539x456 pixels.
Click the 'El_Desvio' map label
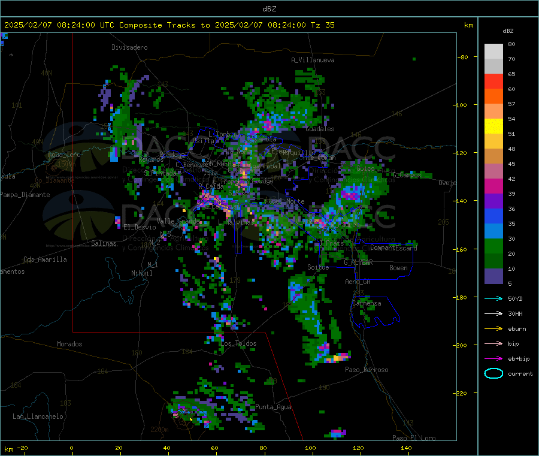pos(140,227)
